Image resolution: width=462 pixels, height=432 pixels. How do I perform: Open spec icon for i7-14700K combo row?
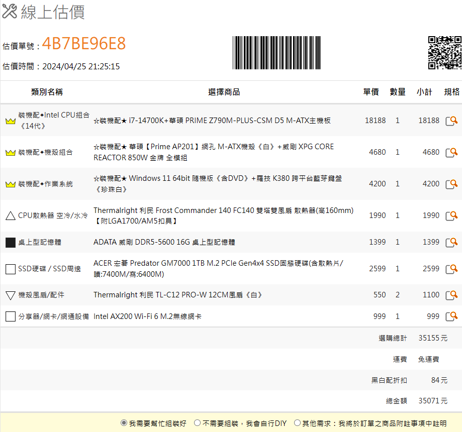[451, 121]
